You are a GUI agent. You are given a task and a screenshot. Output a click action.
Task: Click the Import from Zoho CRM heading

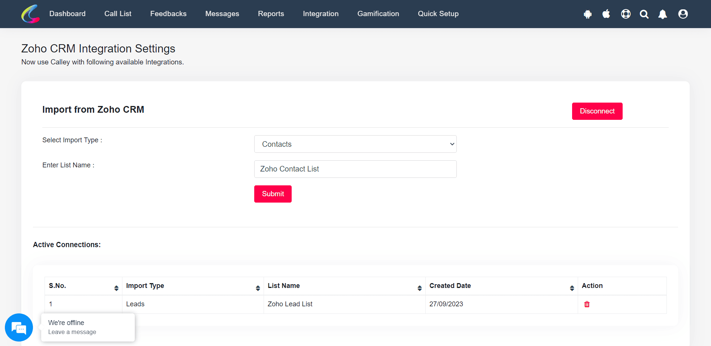click(93, 109)
